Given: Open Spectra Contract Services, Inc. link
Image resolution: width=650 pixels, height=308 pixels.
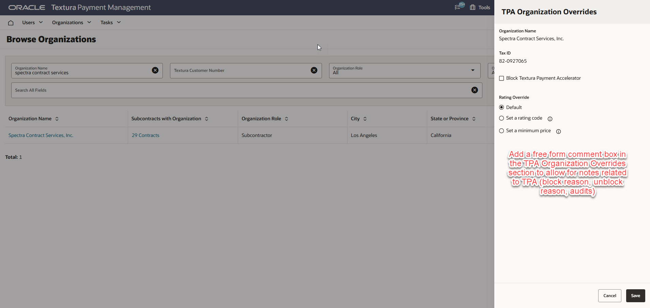Looking at the screenshot, I should pyautogui.click(x=41, y=135).
